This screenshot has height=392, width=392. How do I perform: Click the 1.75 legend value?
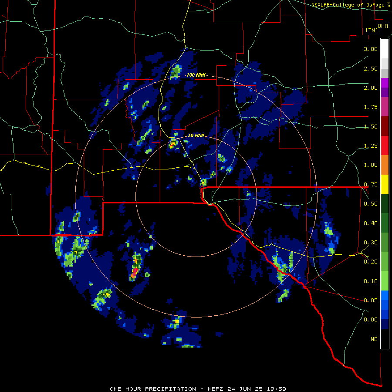371,107
